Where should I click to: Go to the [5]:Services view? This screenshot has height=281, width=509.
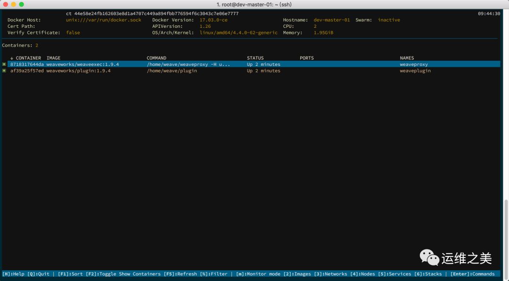395,274
